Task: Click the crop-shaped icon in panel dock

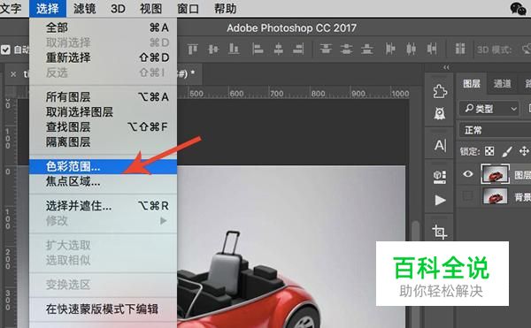Action: (440, 232)
